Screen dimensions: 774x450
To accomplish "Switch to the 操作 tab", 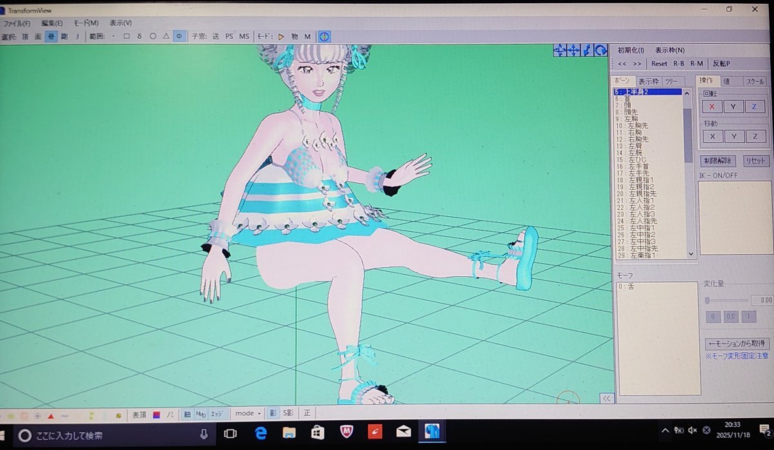I will [x=706, y=81].
